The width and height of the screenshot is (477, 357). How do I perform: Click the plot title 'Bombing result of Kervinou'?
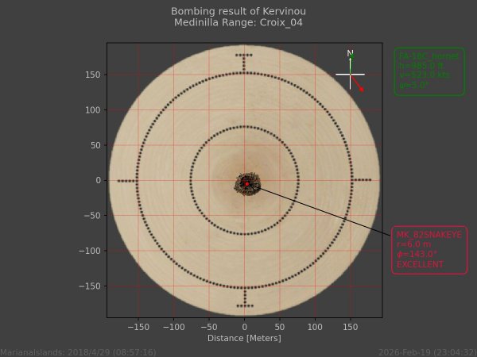pyautogui.click(x=238, y=11)
